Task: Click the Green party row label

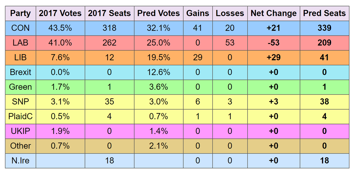Action: [x=20, y=87]
